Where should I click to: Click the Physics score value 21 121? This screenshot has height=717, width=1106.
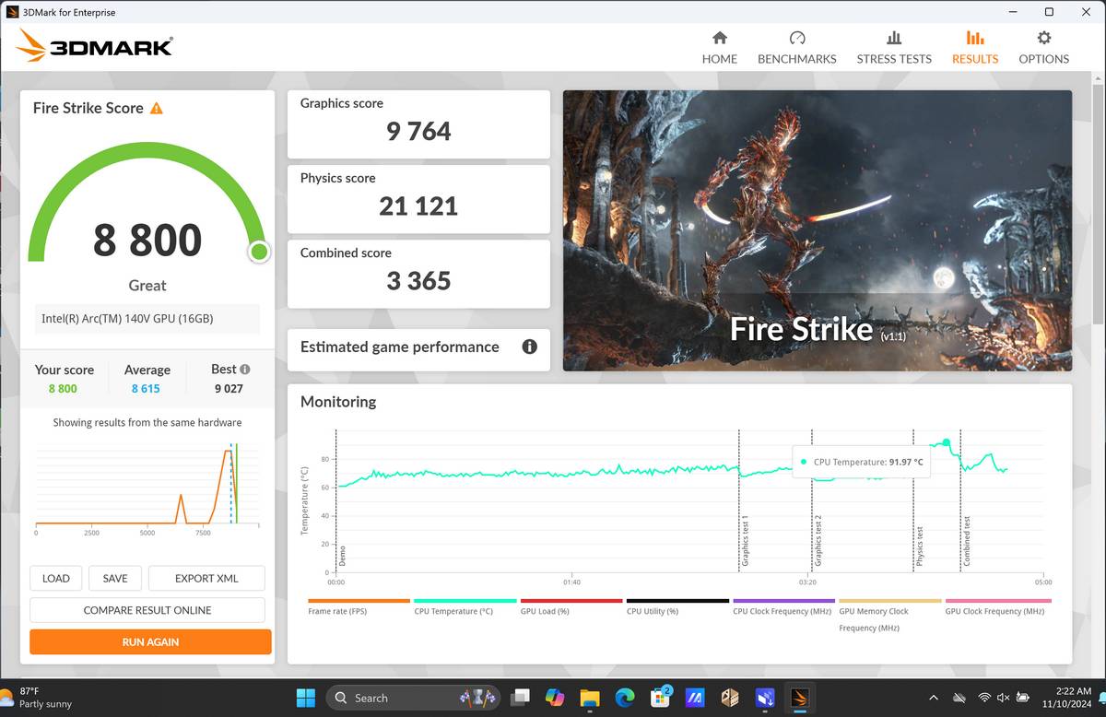418,206
